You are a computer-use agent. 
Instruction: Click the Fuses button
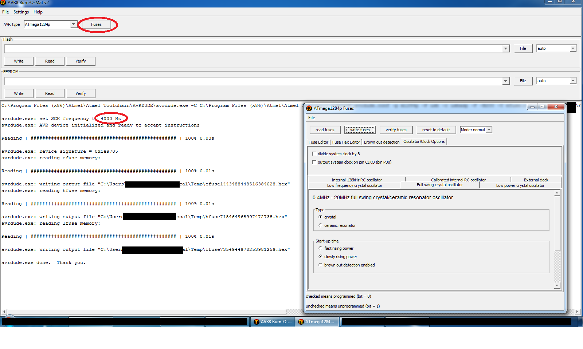click(96, 24)
